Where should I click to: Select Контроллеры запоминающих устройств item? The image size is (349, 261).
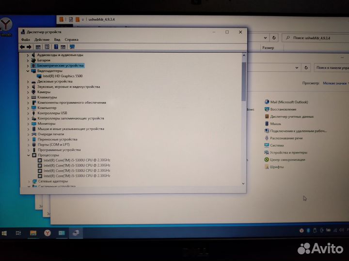71,118
